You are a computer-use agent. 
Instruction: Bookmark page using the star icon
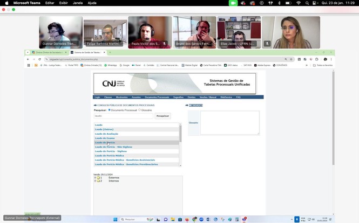pos(292,59)
